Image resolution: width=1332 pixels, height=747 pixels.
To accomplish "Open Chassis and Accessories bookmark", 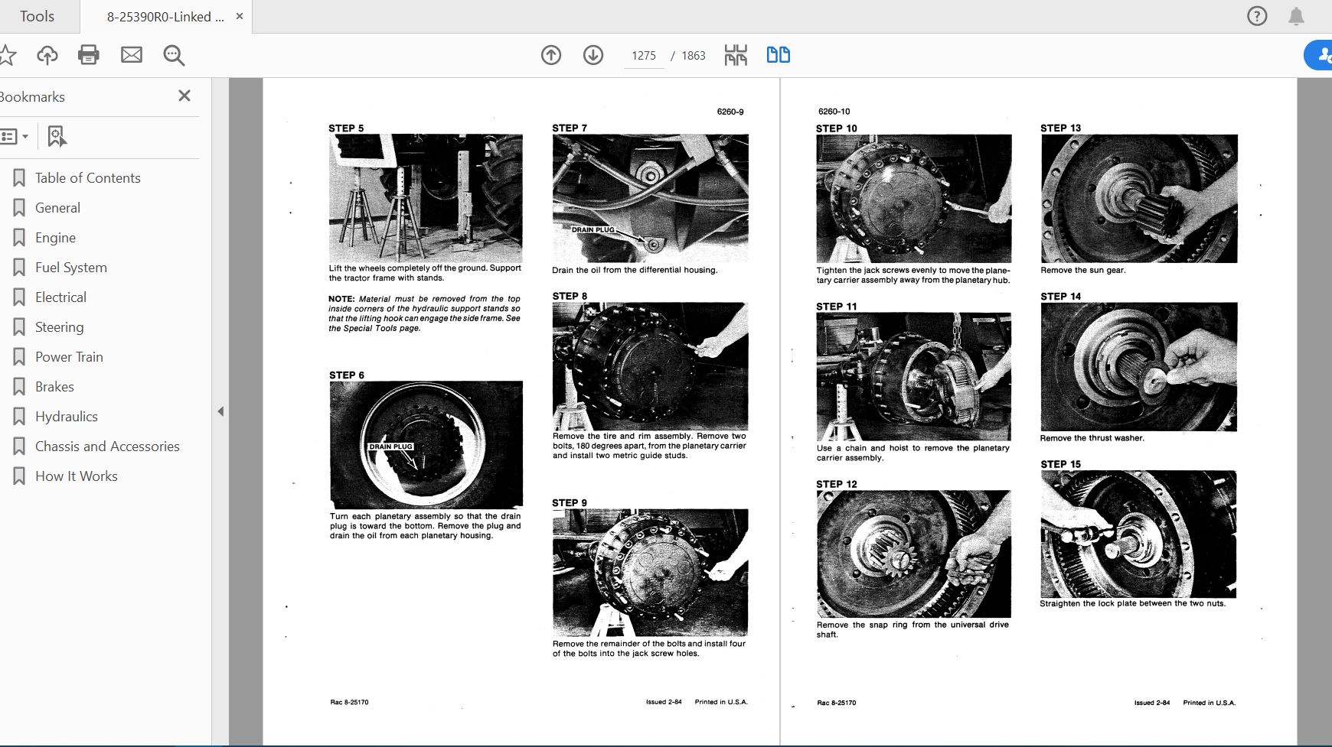I will [107, 447].
